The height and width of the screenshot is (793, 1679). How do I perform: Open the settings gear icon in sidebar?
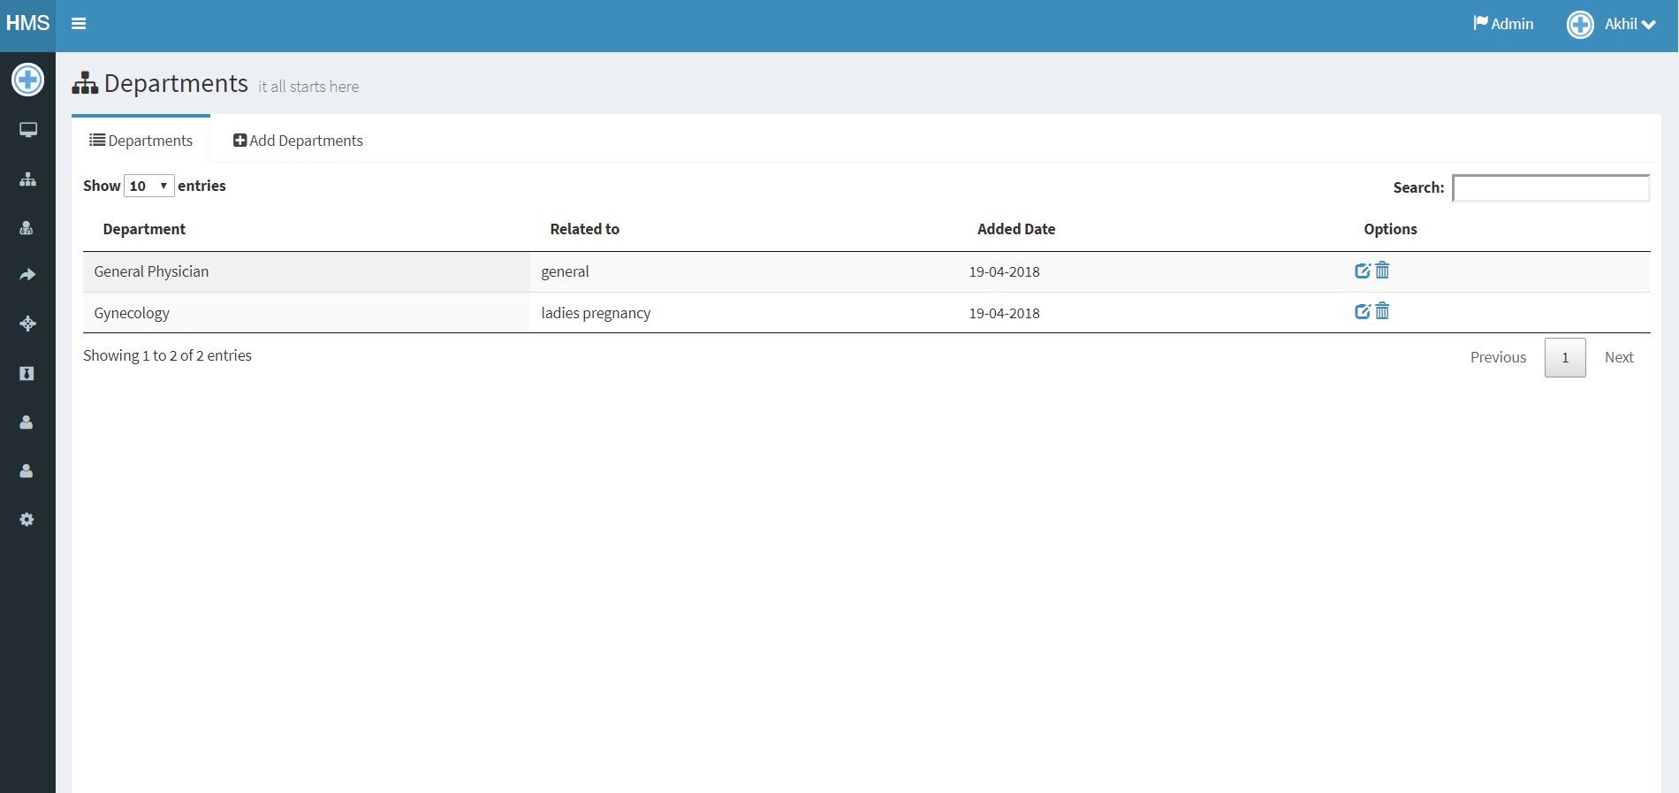click(27, 520)
